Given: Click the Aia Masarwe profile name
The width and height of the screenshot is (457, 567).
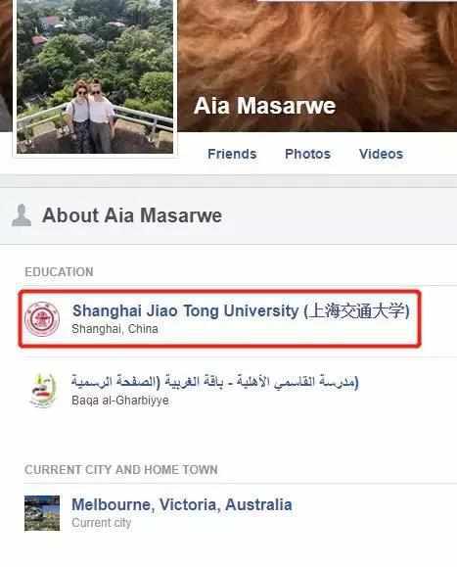Looking at the screenshot, I should pos(265,106).
